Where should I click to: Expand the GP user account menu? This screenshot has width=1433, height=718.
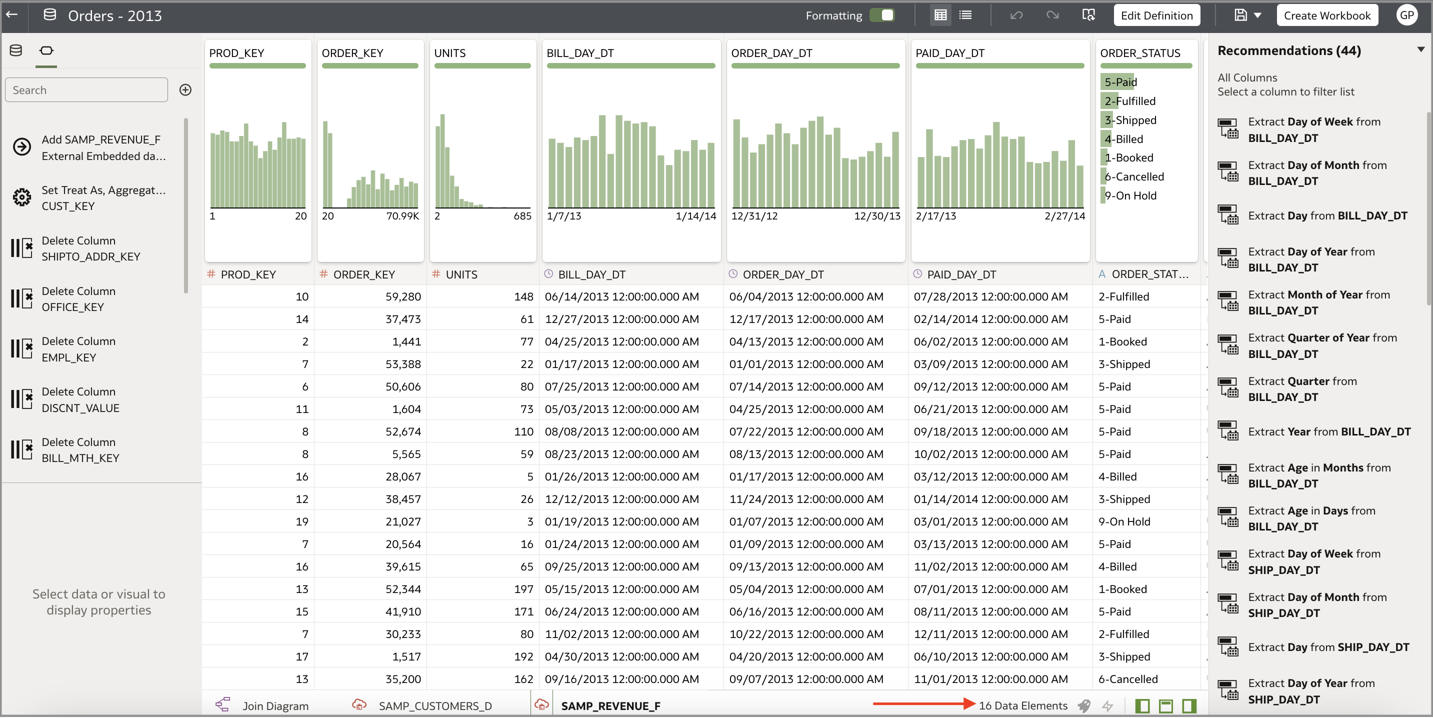(1407, 15)
